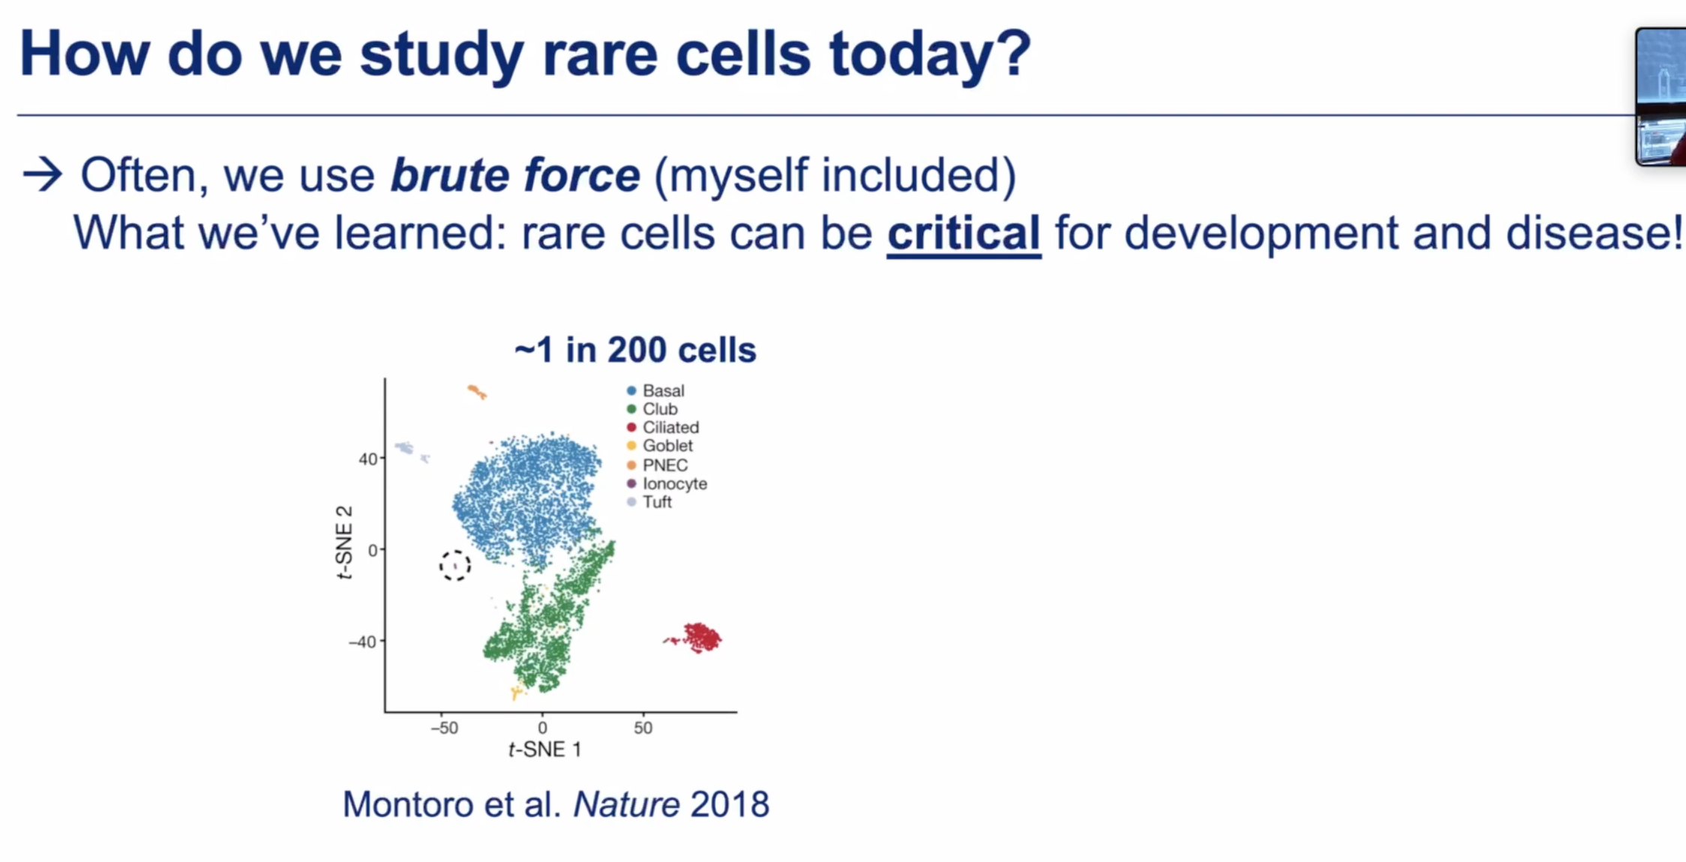Click the blue Basal legend dot
The height and width of the screenshot is (862, 1686).
(631, 391)
